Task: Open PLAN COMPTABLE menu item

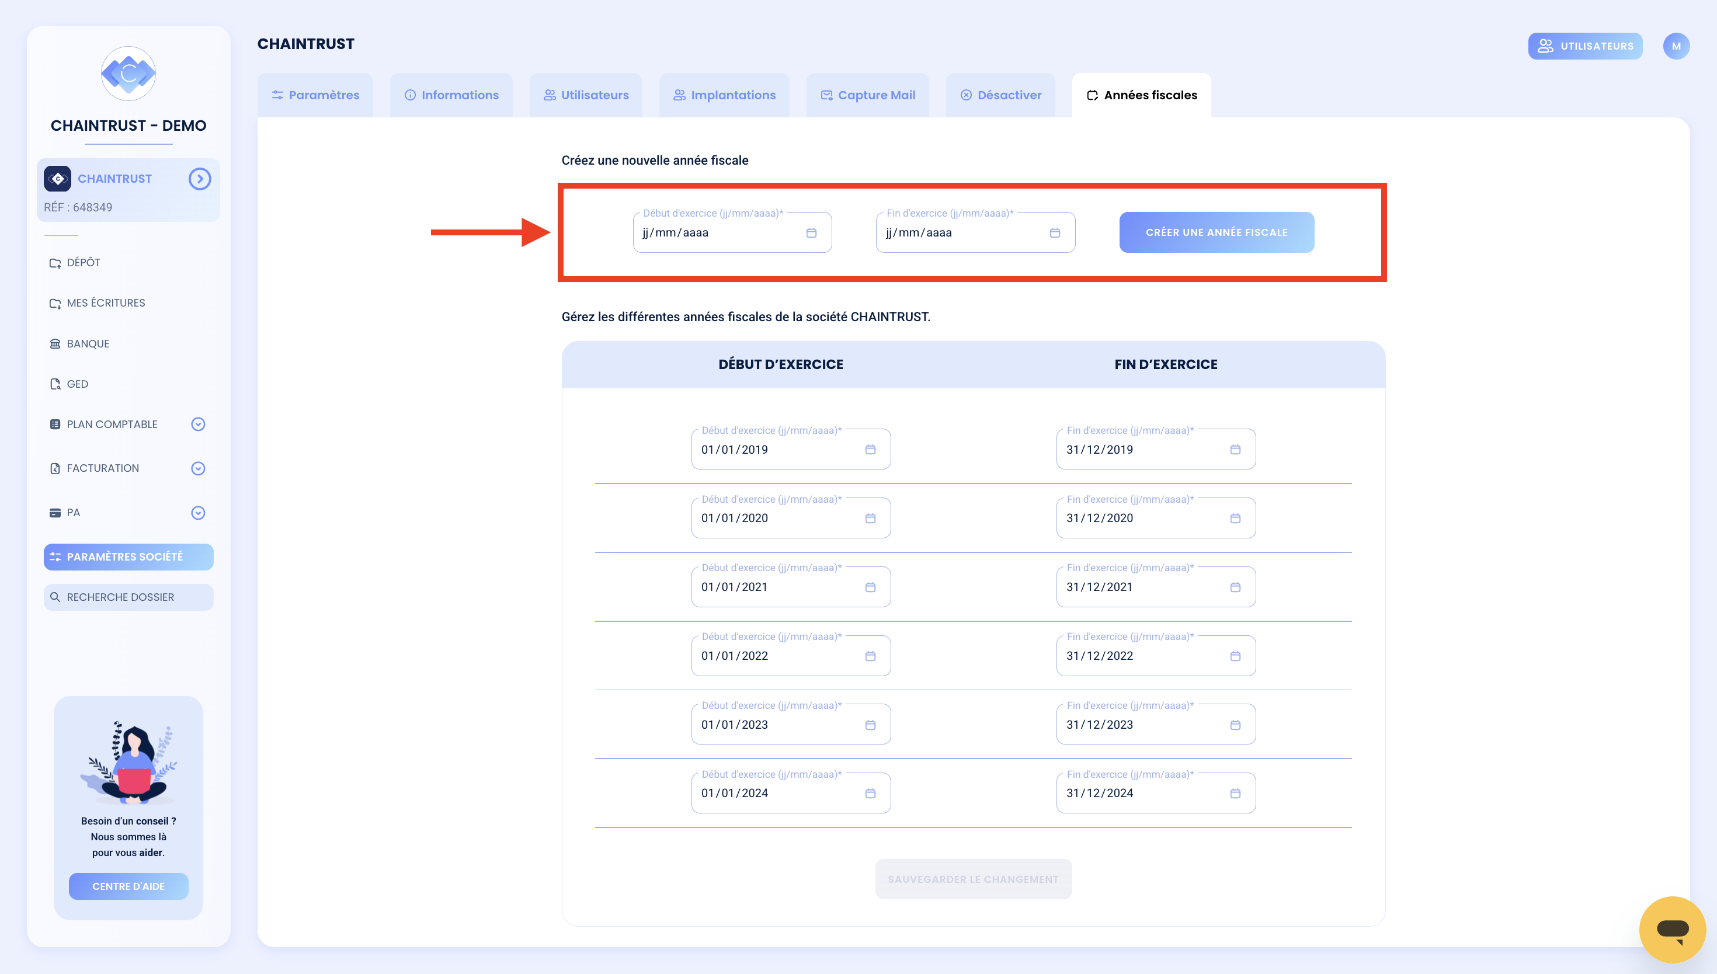Action: [104, 424]
